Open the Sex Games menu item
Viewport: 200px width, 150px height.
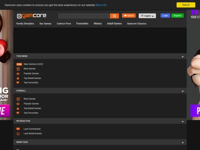tap(46, 24)
